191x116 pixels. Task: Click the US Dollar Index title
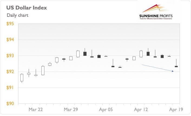click(x=27, y=8)
